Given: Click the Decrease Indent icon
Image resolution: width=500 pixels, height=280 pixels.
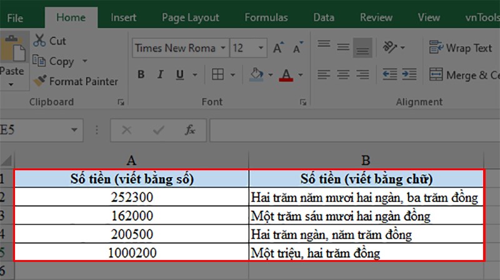Looking at the screenshot, I should [390, 75].
